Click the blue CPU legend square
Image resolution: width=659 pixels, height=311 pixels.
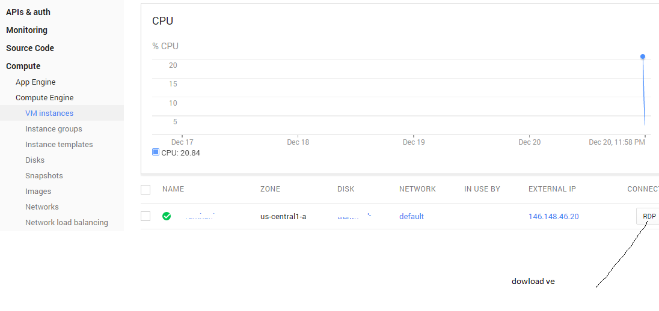click(156, 152)
